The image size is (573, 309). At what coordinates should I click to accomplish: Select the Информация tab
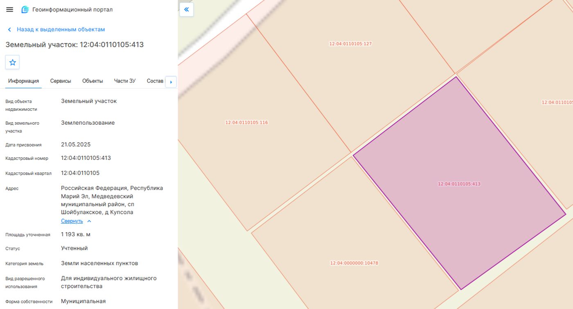23,81
